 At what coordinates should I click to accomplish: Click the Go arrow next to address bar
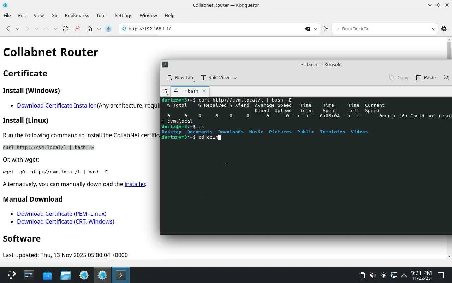click(x=326, y=29)
